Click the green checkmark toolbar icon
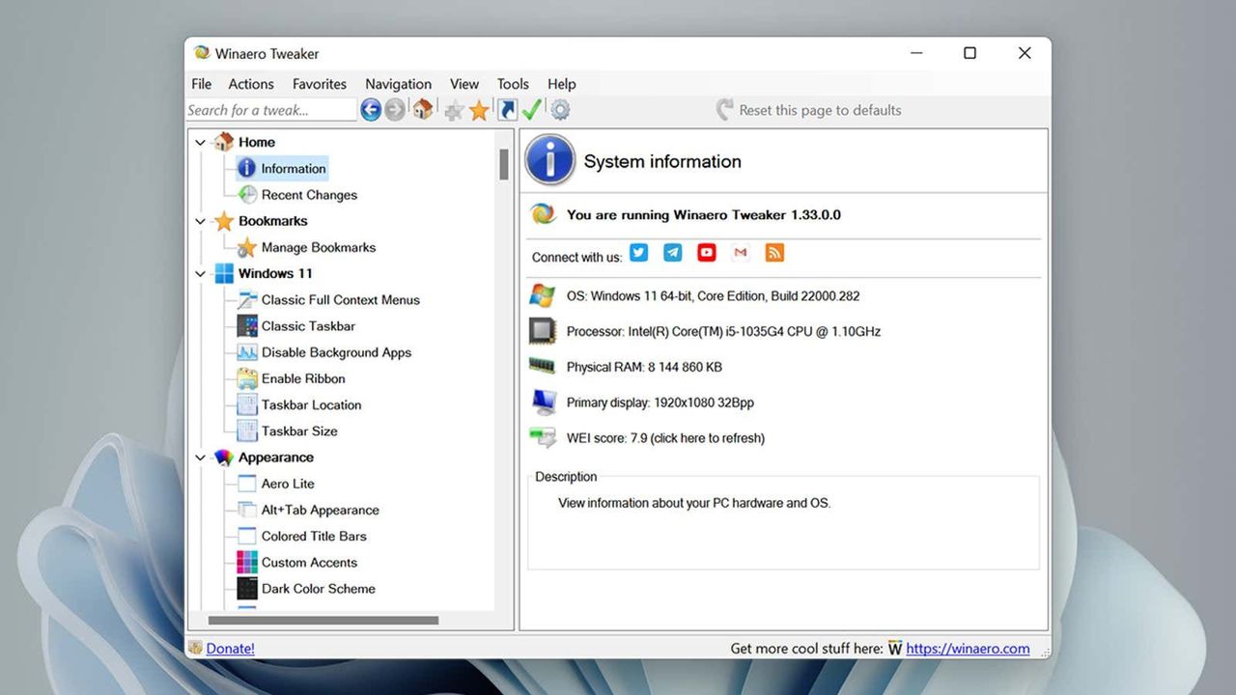1236x695 pixels. coord(531,110)
